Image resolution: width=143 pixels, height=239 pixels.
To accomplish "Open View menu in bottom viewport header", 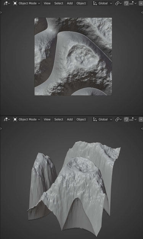I will click(47, 119).
